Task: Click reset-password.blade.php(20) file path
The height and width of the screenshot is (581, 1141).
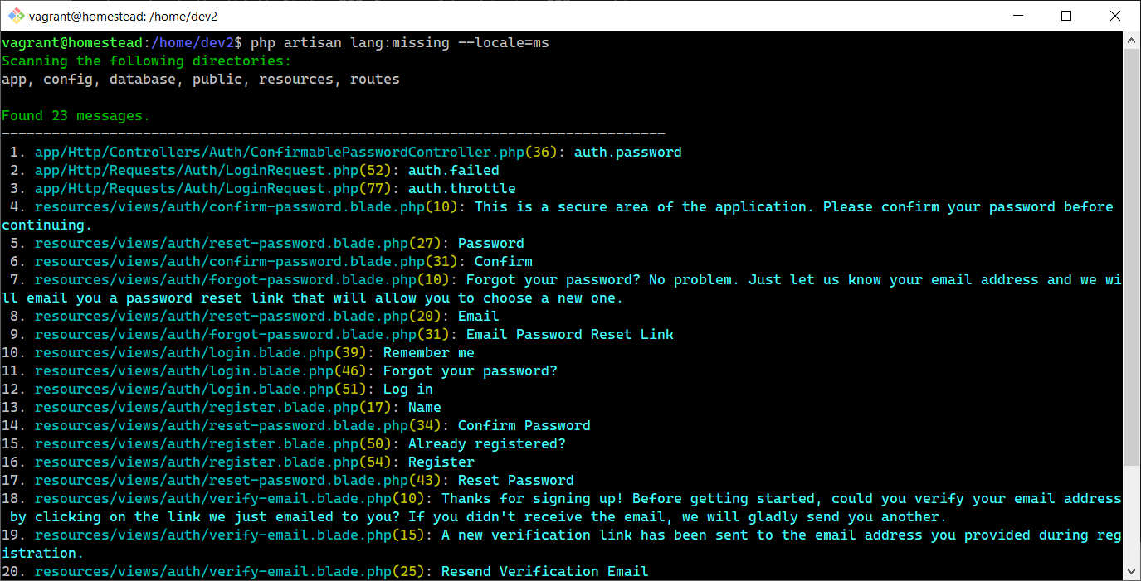Action: point(237,317)
